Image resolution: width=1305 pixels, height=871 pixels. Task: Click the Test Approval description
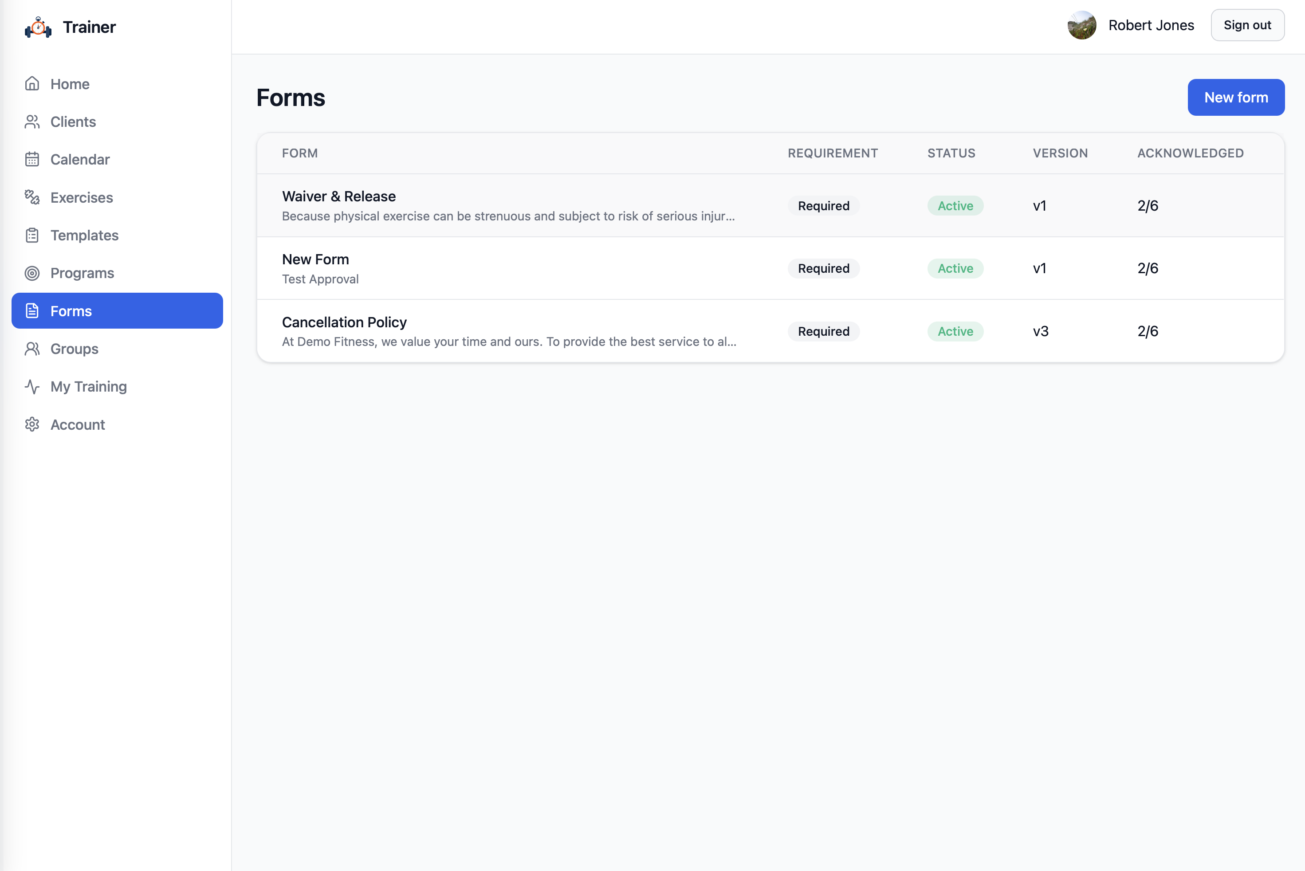321,279
